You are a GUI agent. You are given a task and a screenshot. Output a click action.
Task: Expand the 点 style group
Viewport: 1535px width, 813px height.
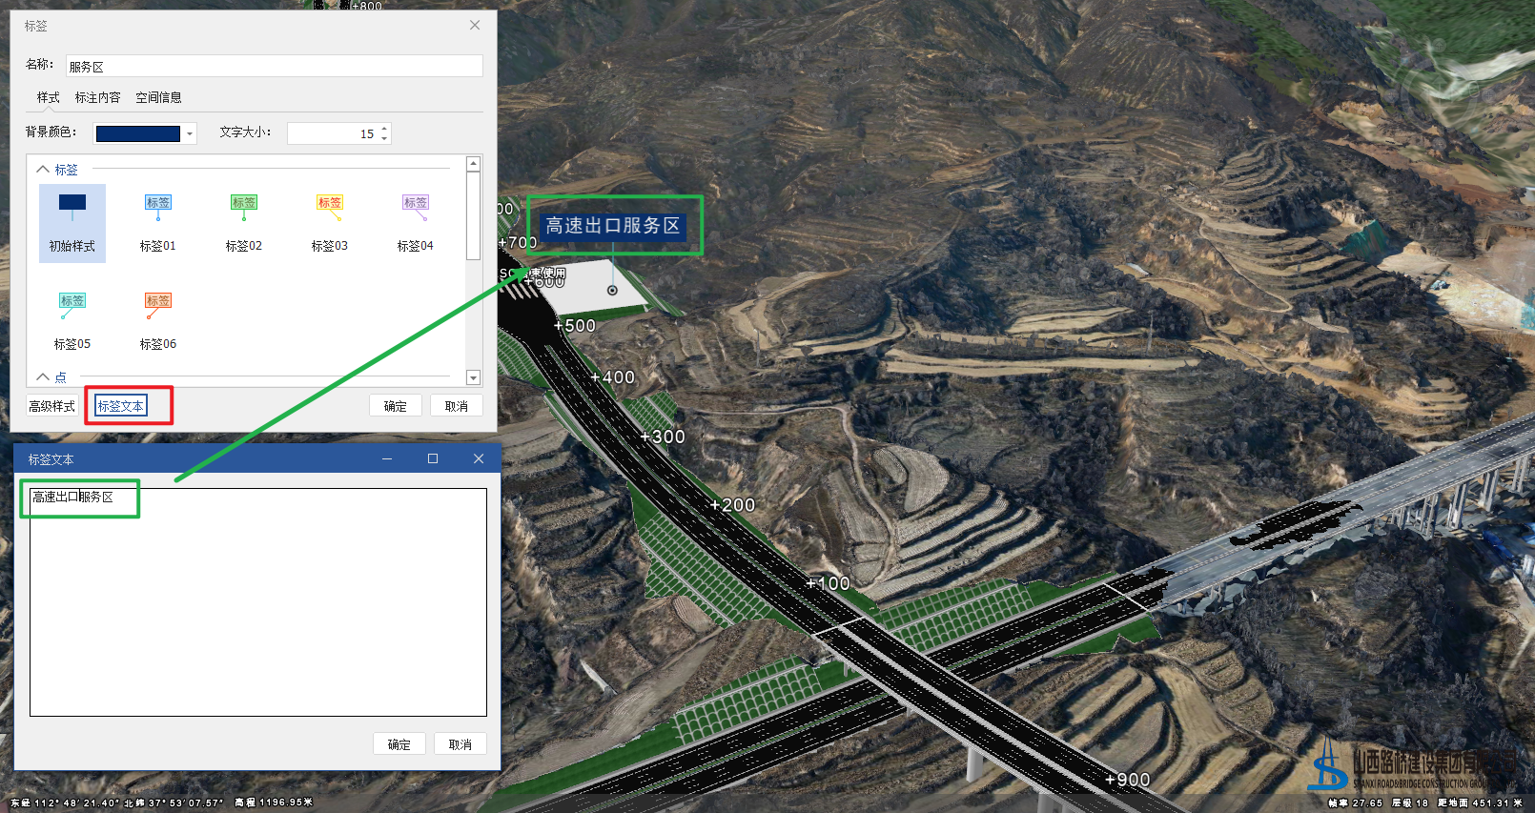(43, 377)
